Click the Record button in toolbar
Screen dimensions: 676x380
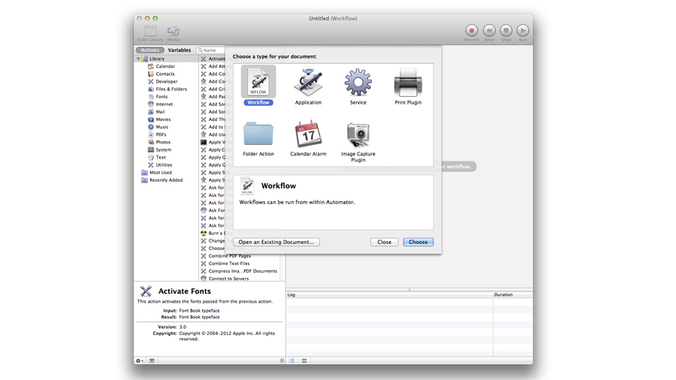click(471, 31)
